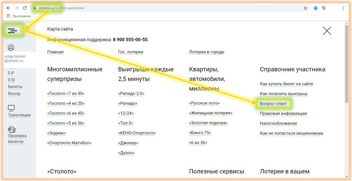Open Правовая информация link
The height and width of the screenshot is (181, 352).
click(283, 113)
